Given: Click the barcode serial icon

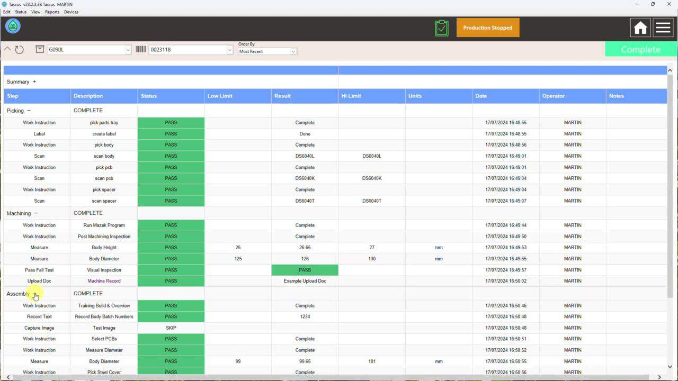Looking at the screenshot, I should [141, 49].
